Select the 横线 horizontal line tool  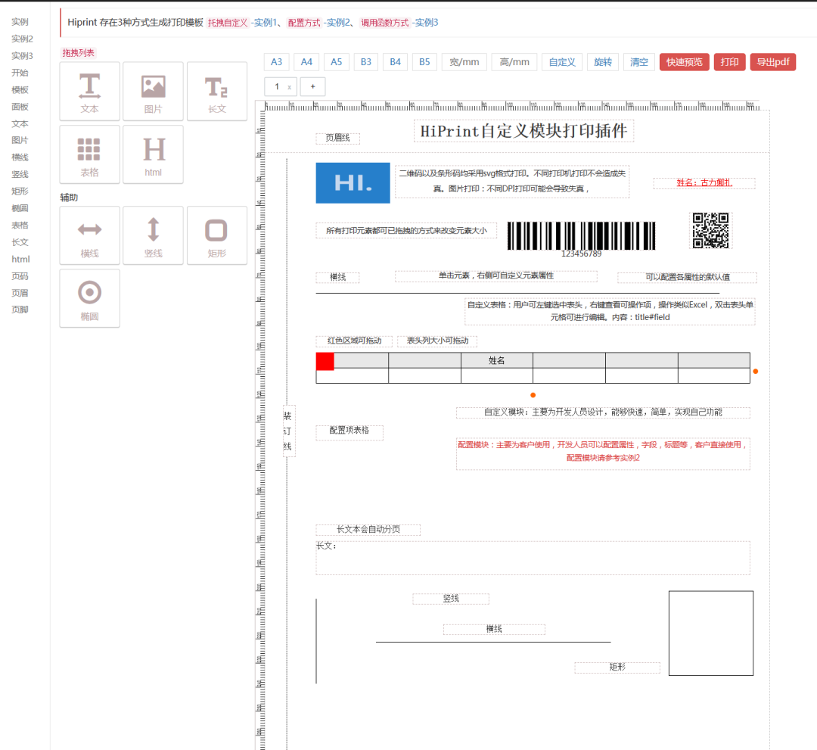(89, 235)
